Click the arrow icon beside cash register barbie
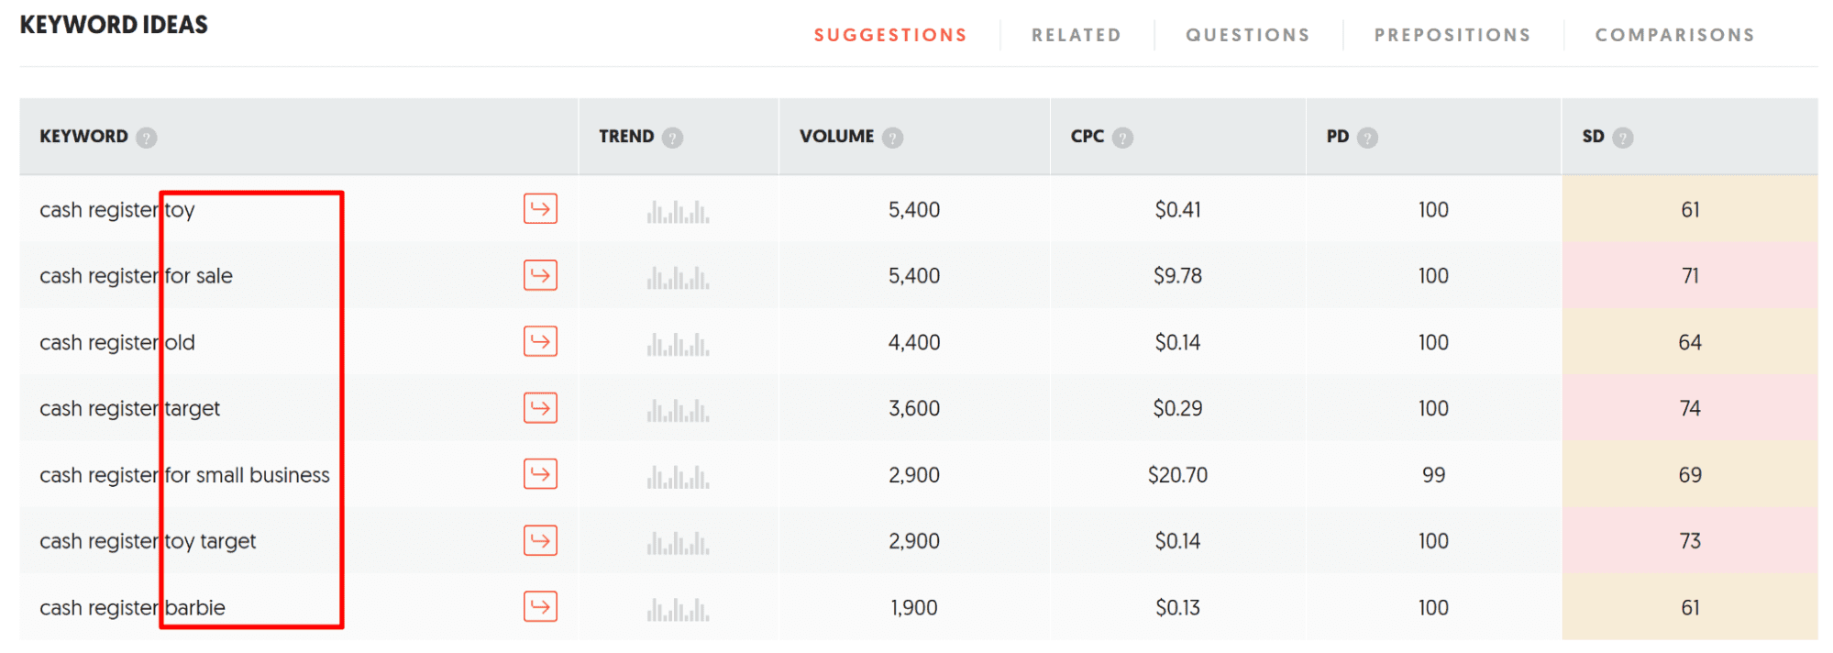The image size is (1833, 653). (540, 606)
